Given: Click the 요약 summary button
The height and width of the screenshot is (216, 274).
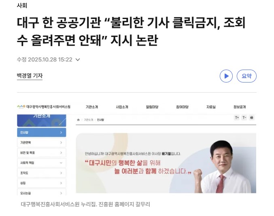Looking at the screenshot, I should coord(246,76).
